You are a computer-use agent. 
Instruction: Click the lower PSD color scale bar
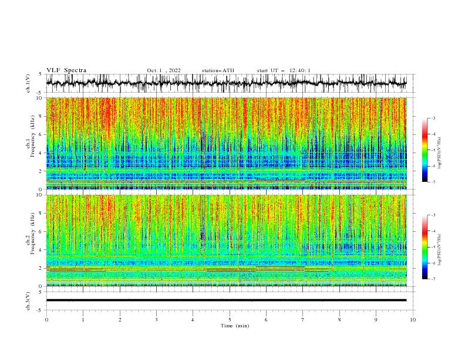coord(424,247)
